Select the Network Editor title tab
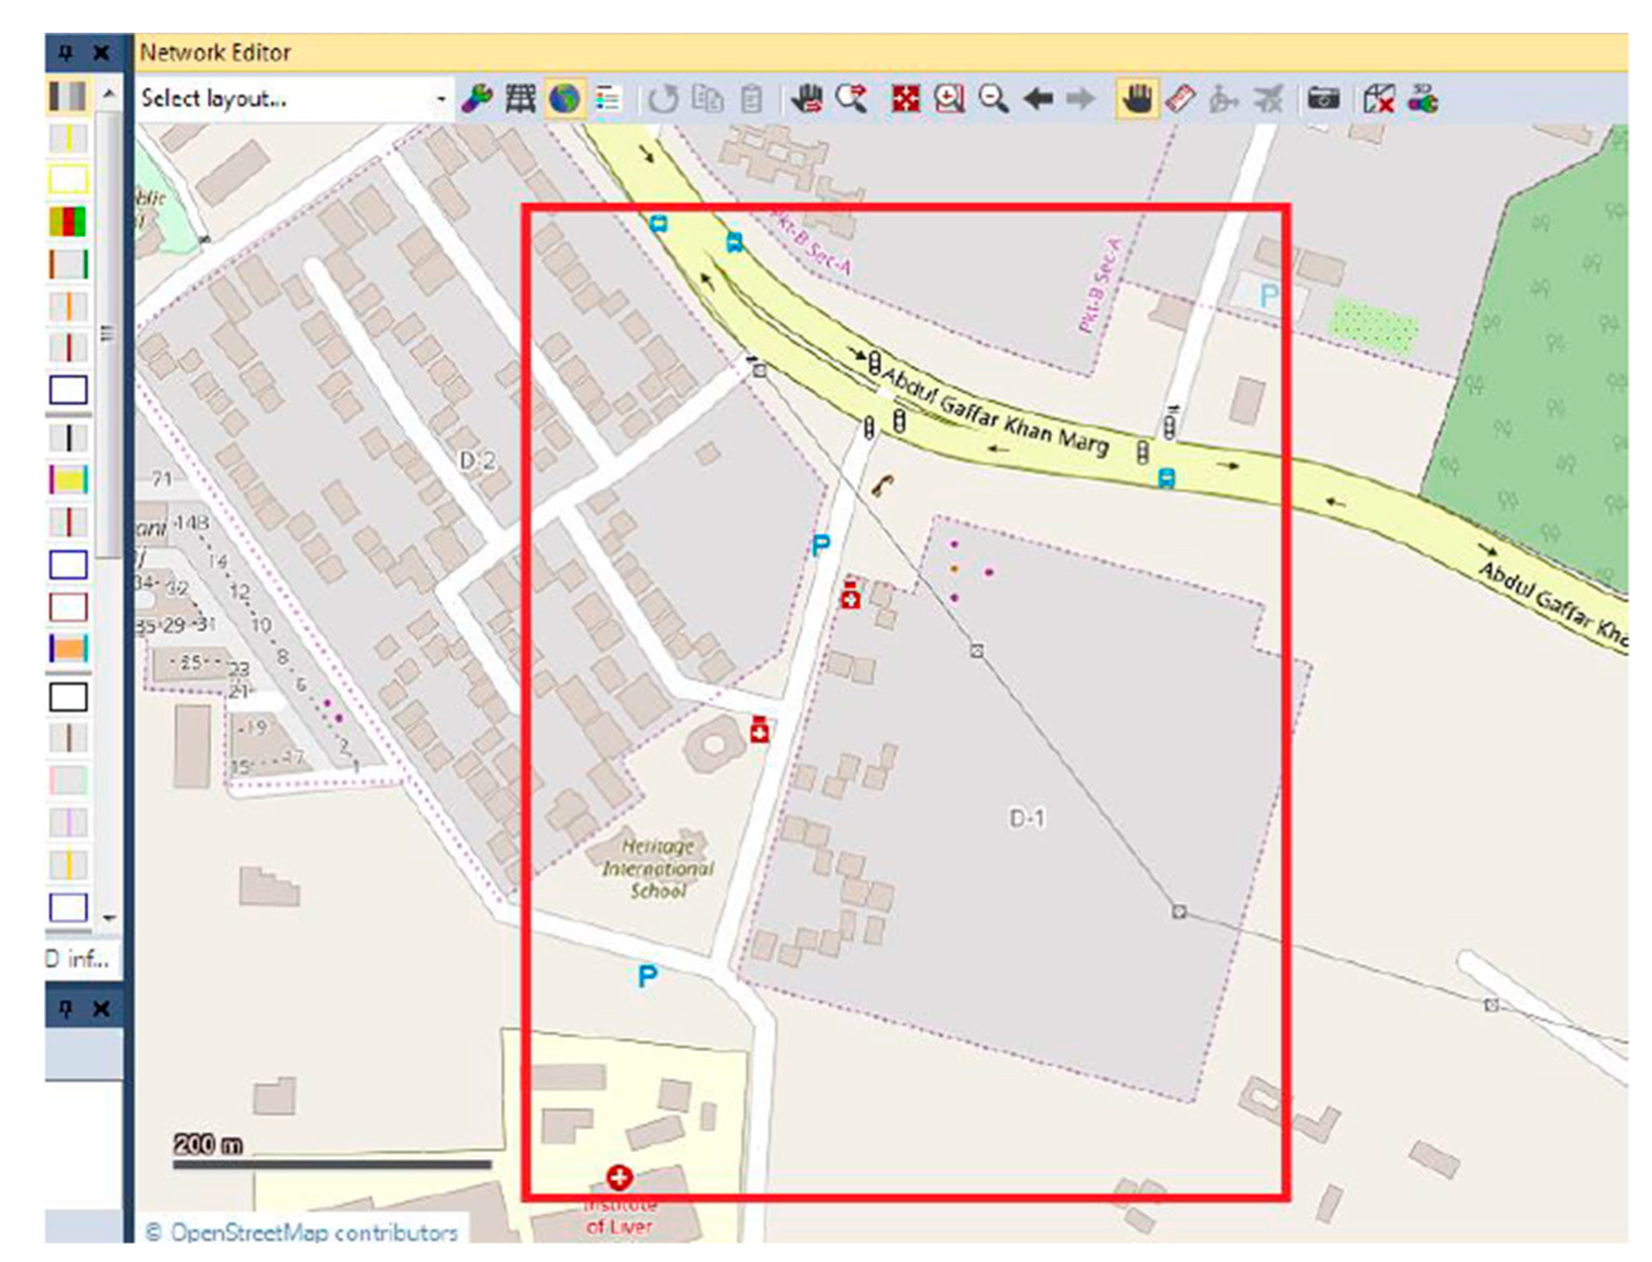Viewport: 1652px width, 1262px height. coord(216,53)
